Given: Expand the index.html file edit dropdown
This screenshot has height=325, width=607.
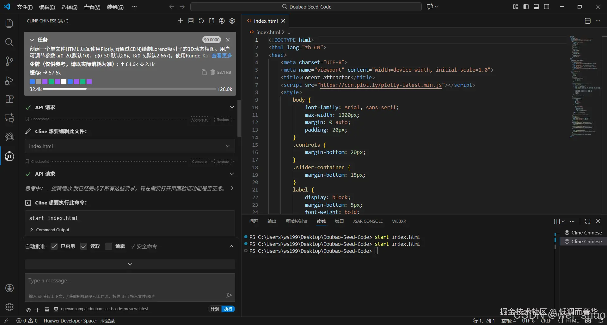Looking at the screenshot, I should coord(227,146).
